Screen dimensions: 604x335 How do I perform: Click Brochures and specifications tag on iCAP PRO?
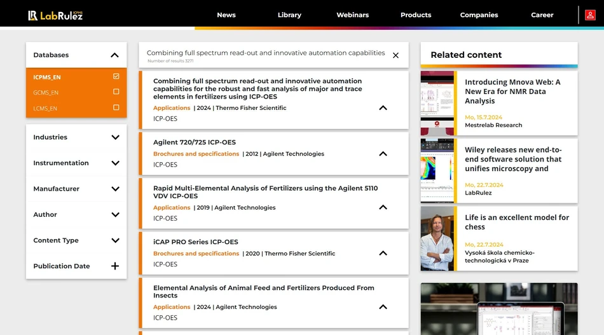point(196,254)
